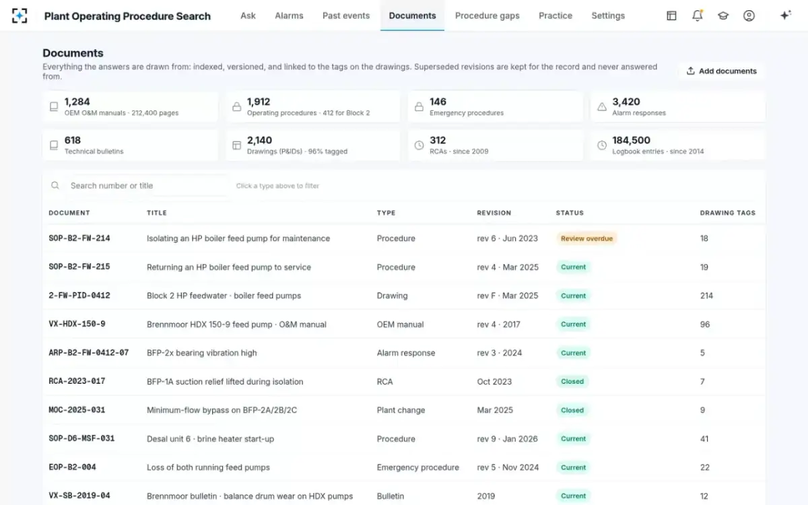
Task: Sort by TYPE column header
Action: coord(386,213)
